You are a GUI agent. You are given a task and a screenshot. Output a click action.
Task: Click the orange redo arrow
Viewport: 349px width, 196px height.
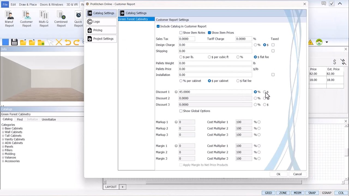point(77,42)
